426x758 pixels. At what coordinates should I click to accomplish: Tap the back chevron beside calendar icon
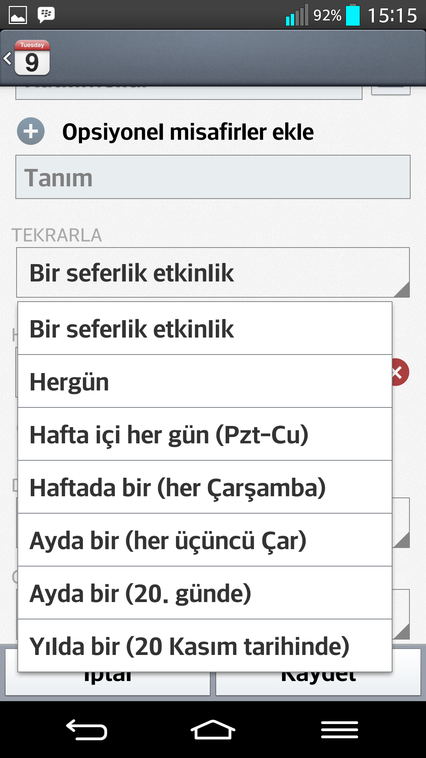[7, 58]
